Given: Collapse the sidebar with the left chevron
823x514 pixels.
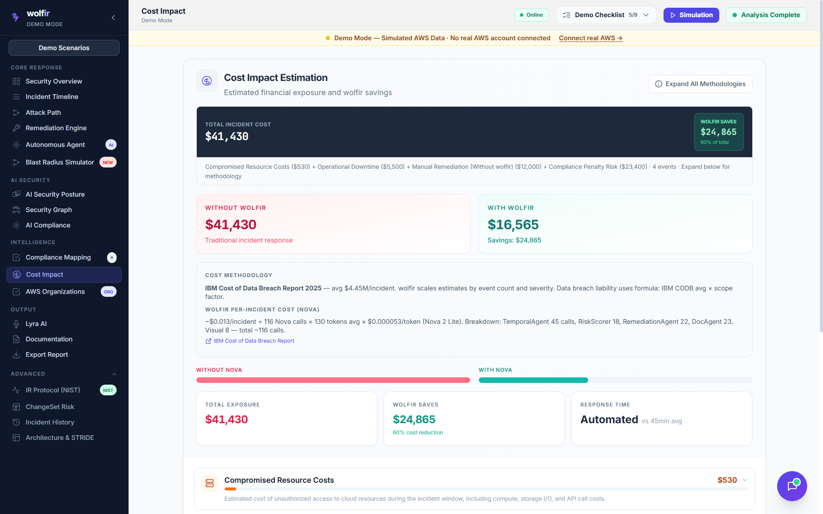Looking at the screenshot, I should pyautogui.click(x=113, y=18).
